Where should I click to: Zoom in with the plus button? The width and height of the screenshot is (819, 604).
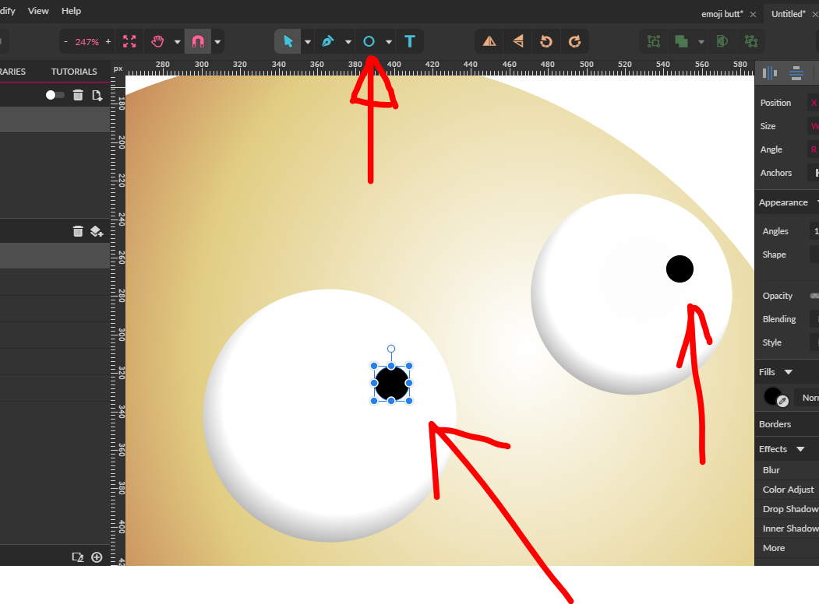[108, 42]
